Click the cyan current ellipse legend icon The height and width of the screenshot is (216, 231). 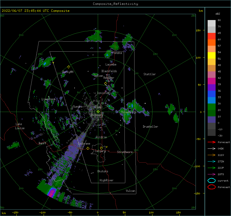tap(211, 181)
